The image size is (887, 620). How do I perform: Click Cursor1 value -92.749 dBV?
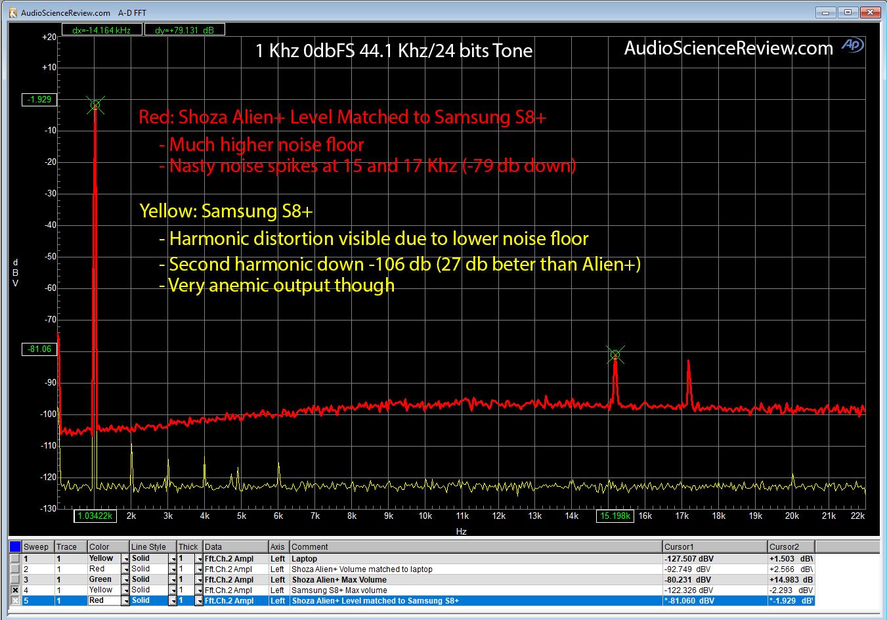[x=687, y=569]
